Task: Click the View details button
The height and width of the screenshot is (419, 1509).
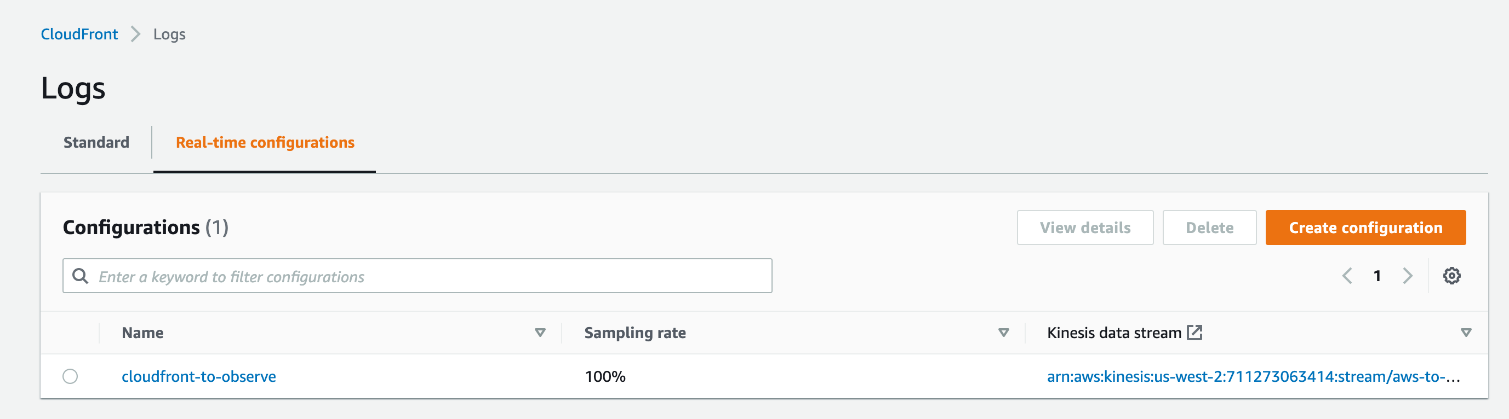Action: pyautogui.click(x=1085, y=228)
